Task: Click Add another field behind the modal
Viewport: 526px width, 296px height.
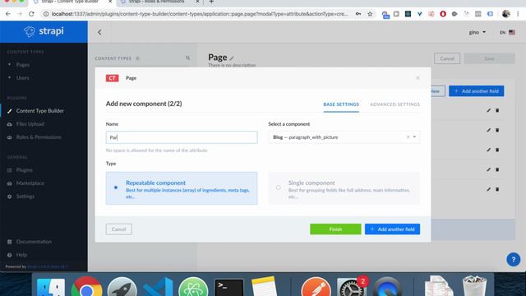Action: click(477, 91)
